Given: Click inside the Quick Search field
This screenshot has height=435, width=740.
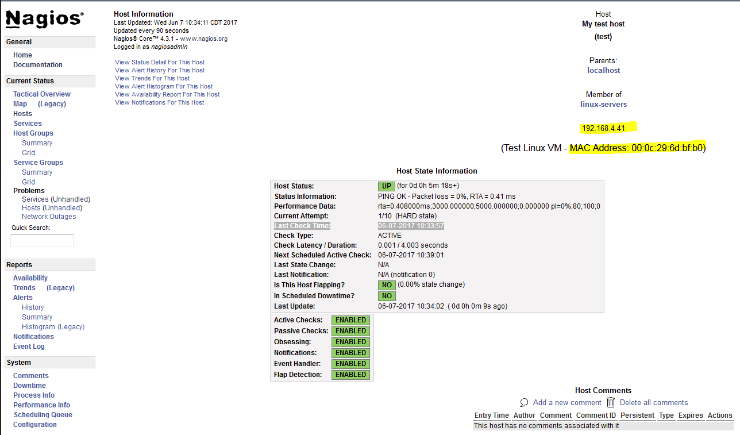Looking at the screenshot, I should tap(42, 241).
